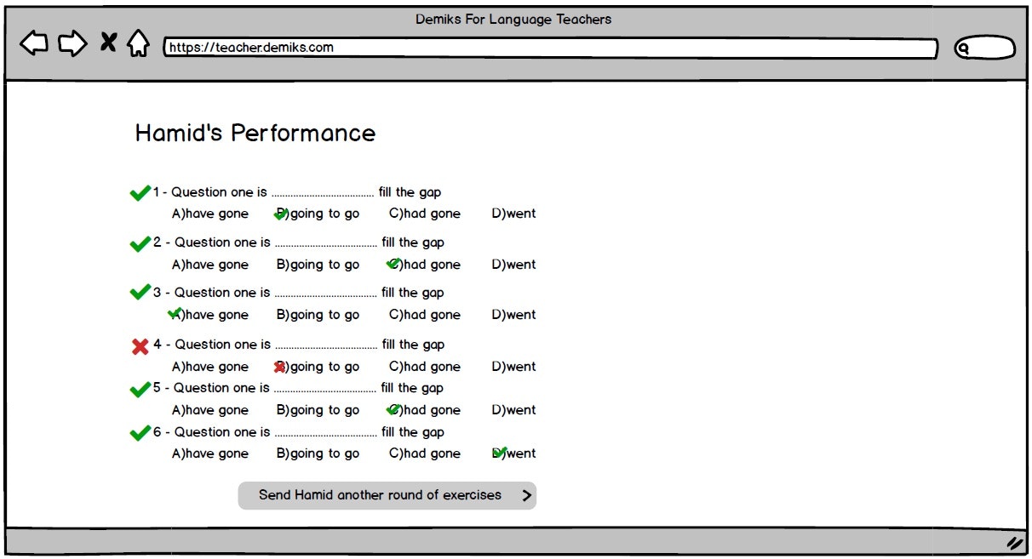This screenshot has width=1032, height=559.
Task: Click the arrow chevron on the send exercises button
Action: (527, 495)
